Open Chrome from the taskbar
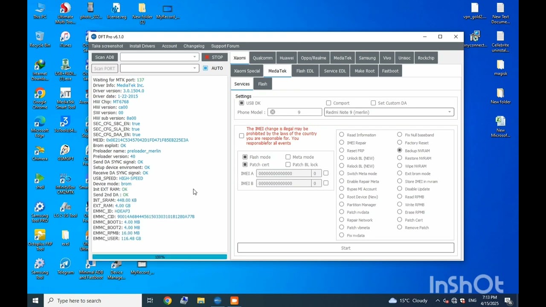Screen dimensions: 546x307 click(167, 301)
